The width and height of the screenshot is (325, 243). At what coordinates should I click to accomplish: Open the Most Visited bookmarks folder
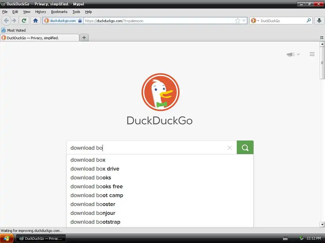(14, 30)
